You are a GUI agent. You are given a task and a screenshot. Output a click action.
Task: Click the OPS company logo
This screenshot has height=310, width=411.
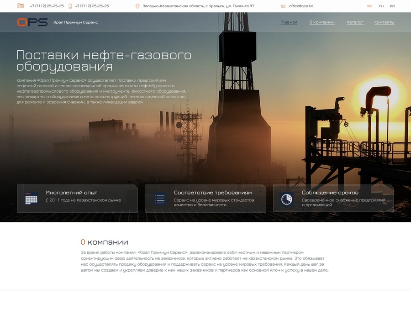pyautogui.click(x=32, y=22)
